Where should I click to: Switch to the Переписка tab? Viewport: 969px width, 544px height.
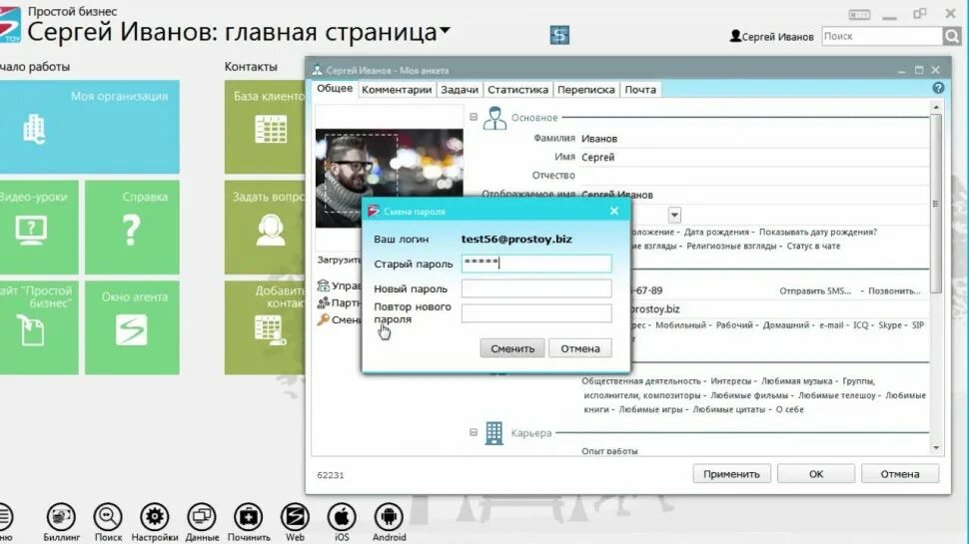pyautogui.click(x=585, y=90)
